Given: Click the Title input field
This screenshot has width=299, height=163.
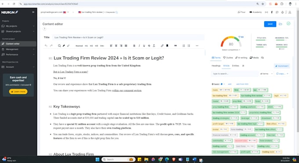Looking at the screenshot, I should point(128,37).
